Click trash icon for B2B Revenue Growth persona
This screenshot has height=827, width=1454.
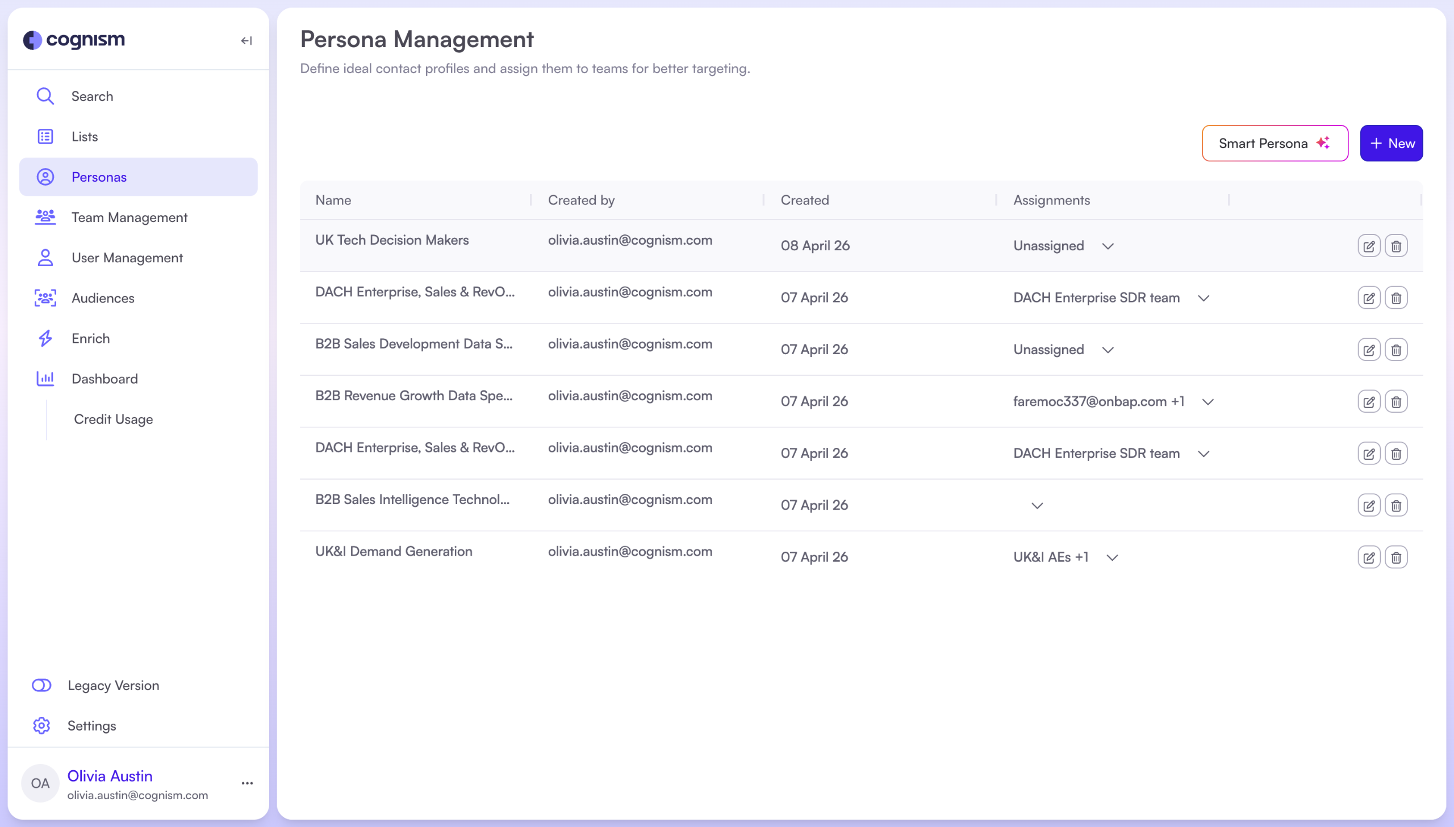coord(1395,401)
